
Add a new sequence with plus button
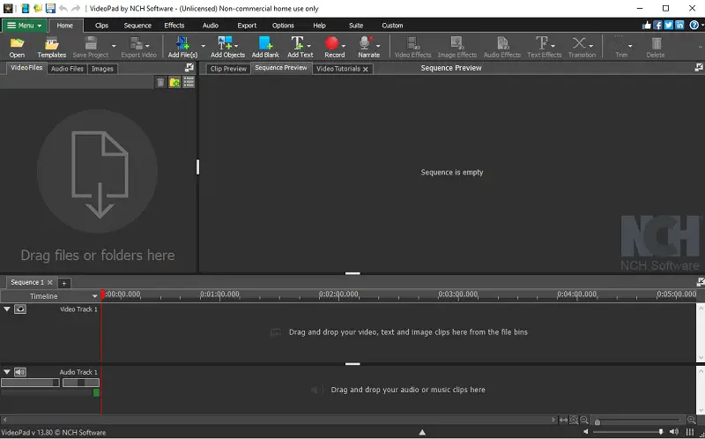coord(63,283)
